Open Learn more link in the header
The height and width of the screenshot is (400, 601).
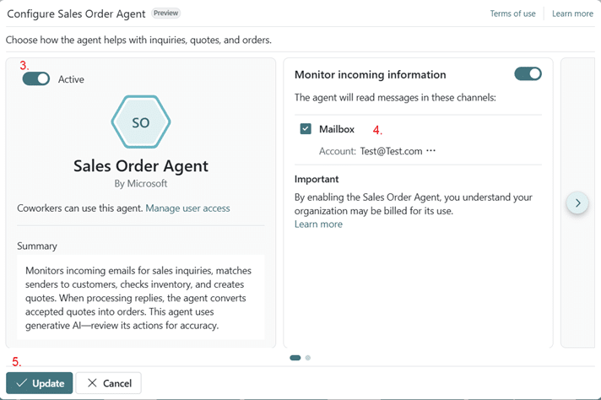[x=572, y=14]
